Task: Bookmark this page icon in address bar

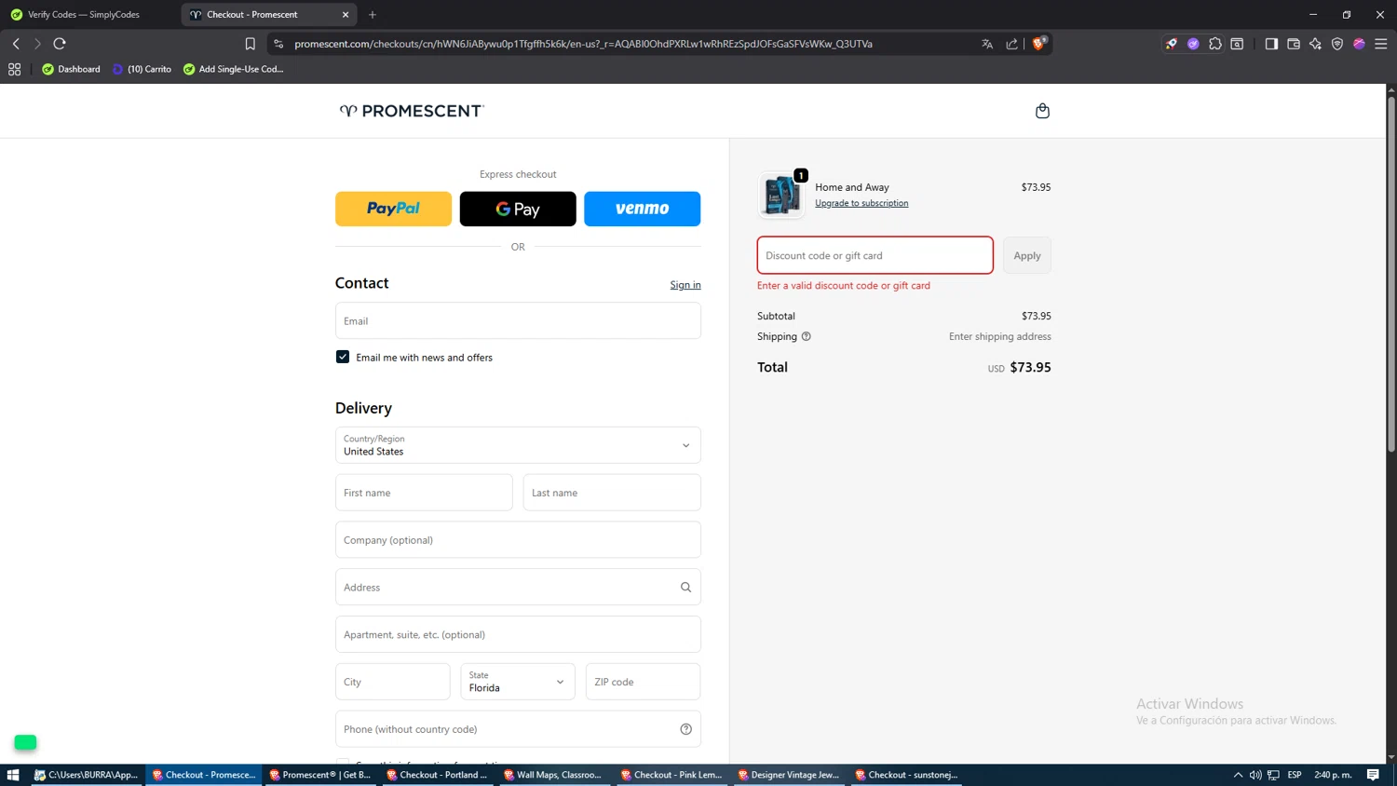Action: click(x=250, y=44)
